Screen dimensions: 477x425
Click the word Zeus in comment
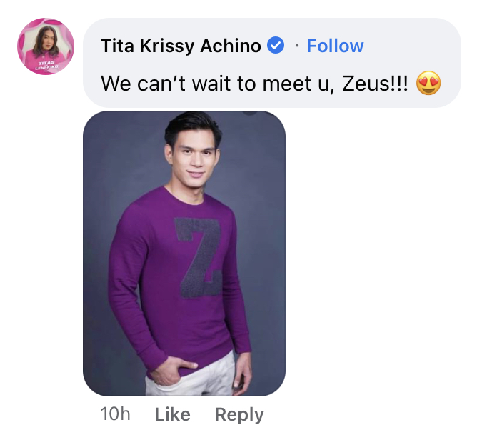(366, 84)
